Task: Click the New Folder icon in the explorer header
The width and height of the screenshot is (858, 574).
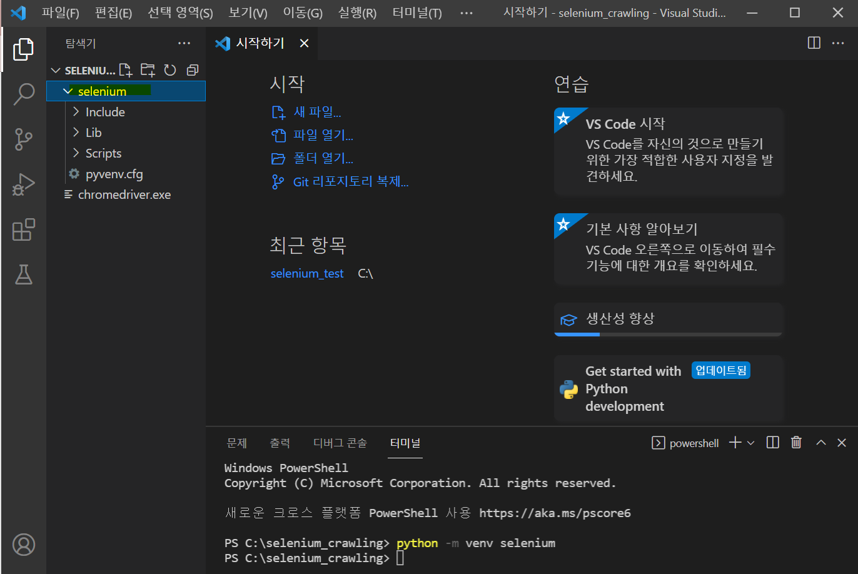Action: click(148, 70)
